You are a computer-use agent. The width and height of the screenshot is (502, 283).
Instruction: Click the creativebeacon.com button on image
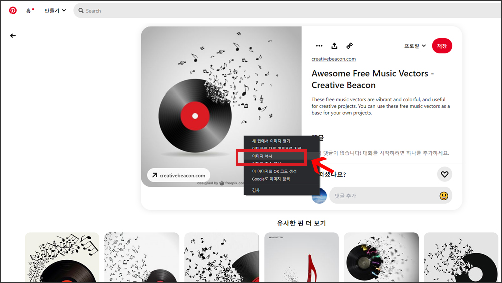(x=179, y=175)
